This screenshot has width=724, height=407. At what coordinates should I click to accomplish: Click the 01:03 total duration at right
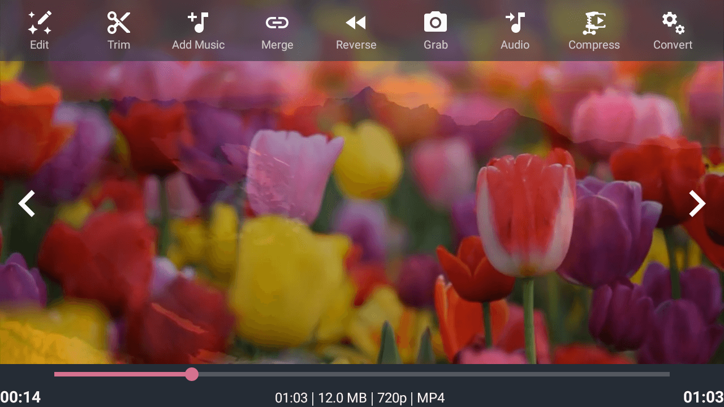(704, 397)
